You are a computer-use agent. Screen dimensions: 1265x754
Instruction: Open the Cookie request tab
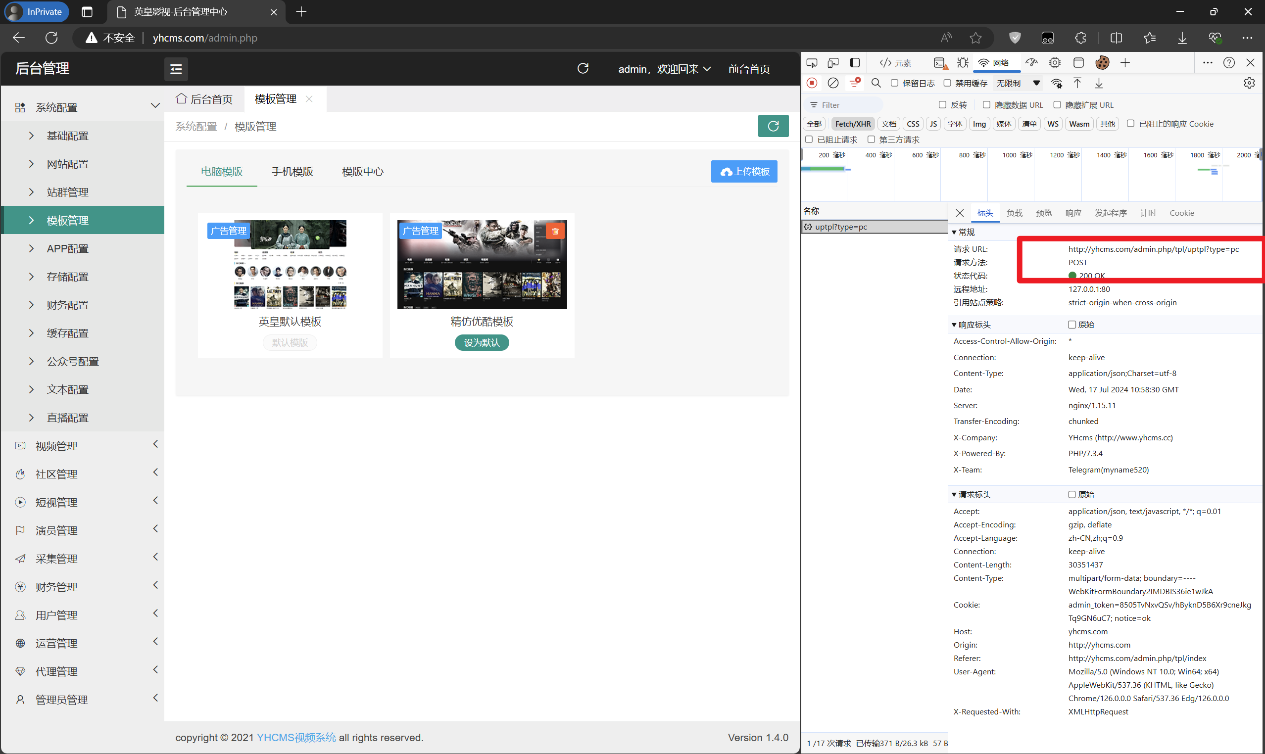(x=1182, y=213)
